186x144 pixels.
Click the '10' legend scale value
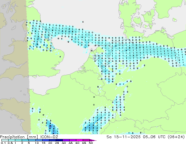pyautogui.click(x=37, y=143)
